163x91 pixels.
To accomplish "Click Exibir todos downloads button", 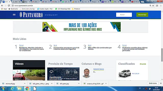I will click(153, 83).
